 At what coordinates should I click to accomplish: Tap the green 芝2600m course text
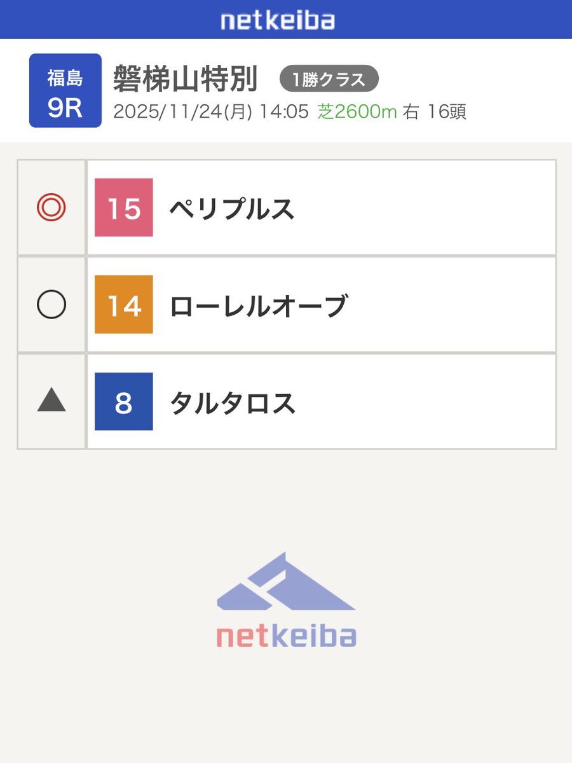[357, 112]
